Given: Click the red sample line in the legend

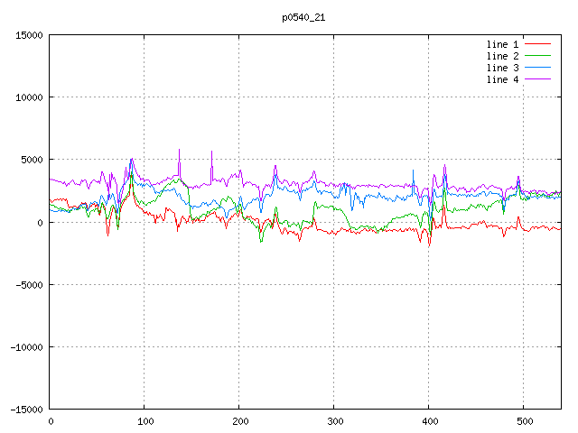Looking at the screenshot, I should point(538,44).
